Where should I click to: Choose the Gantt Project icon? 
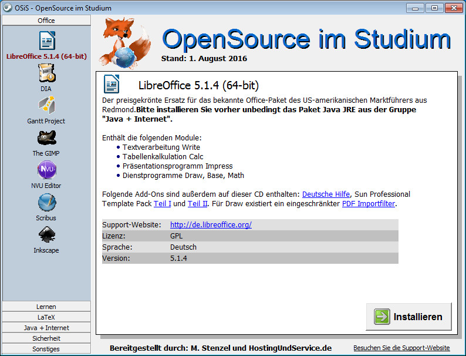tap(47, 105)
